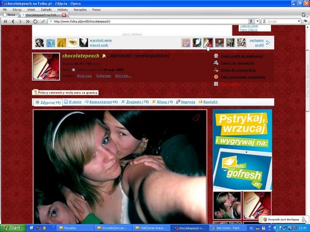Click the Reload button in Opera toolbar
Image resolution: width=310 pixels, height=232 pixels.
(35, 22)
